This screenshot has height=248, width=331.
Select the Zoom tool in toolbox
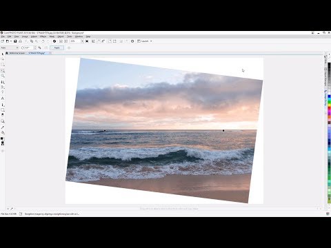pyautogui.click(x=3, y=76)
